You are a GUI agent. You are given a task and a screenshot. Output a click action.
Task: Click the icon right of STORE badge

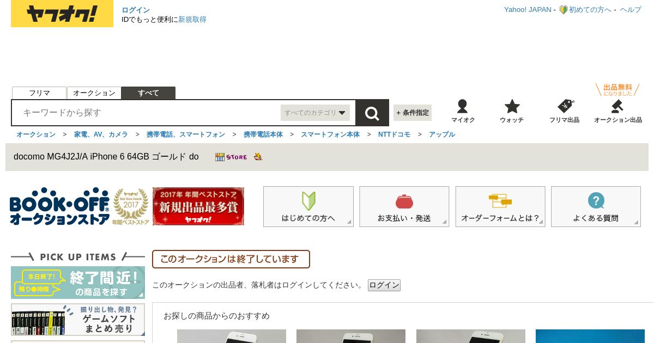[258, 157]
